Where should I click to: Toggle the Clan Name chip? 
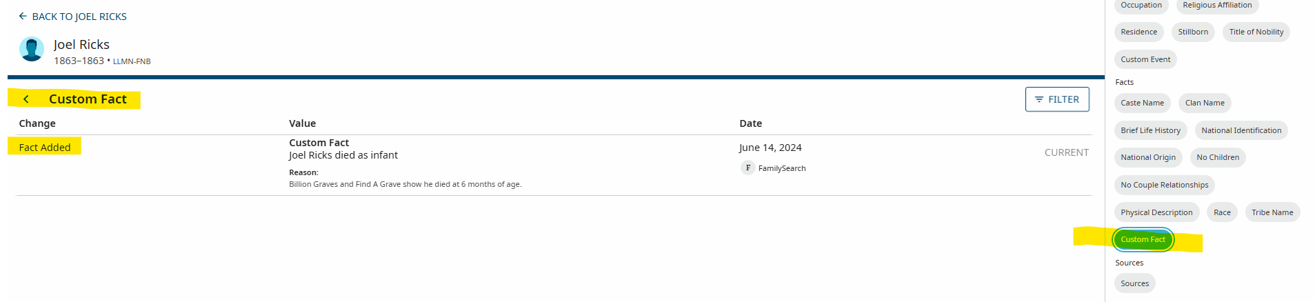point(1204,103)
